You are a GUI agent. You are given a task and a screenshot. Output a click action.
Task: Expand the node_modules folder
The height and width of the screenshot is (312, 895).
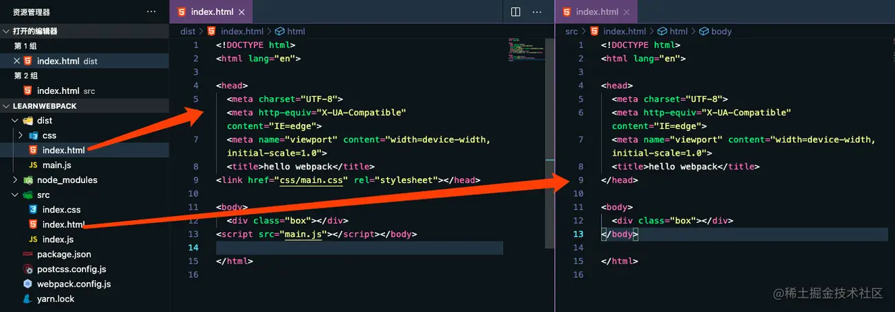point(16,180)
